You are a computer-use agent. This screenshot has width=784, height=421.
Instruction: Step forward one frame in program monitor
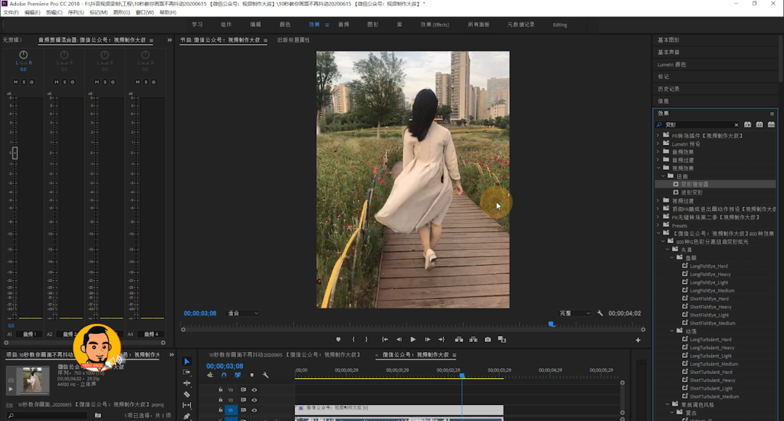coord(428,340)
